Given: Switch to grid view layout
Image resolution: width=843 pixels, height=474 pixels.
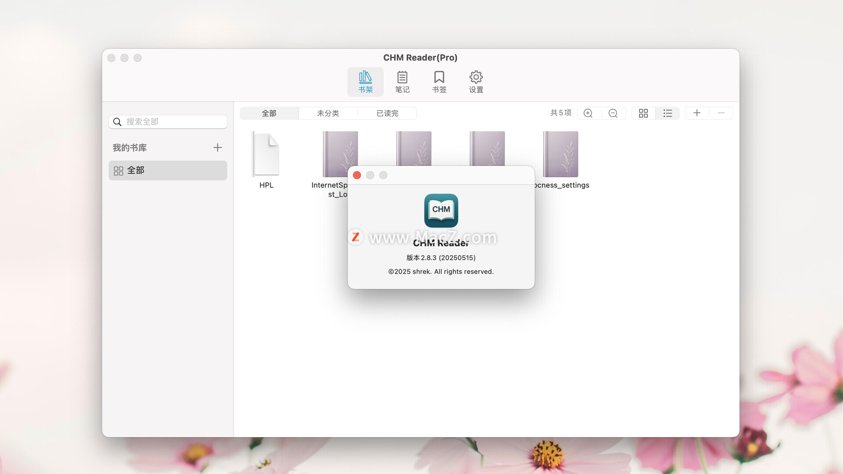Looking at the screenshot, I should pos(643,113).
